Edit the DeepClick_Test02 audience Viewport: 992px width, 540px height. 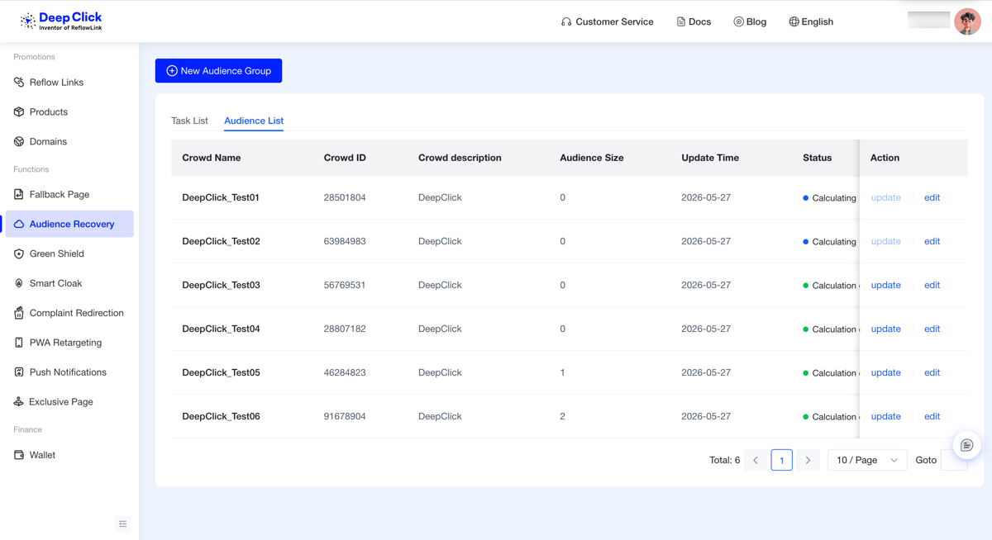click(932, 241)
